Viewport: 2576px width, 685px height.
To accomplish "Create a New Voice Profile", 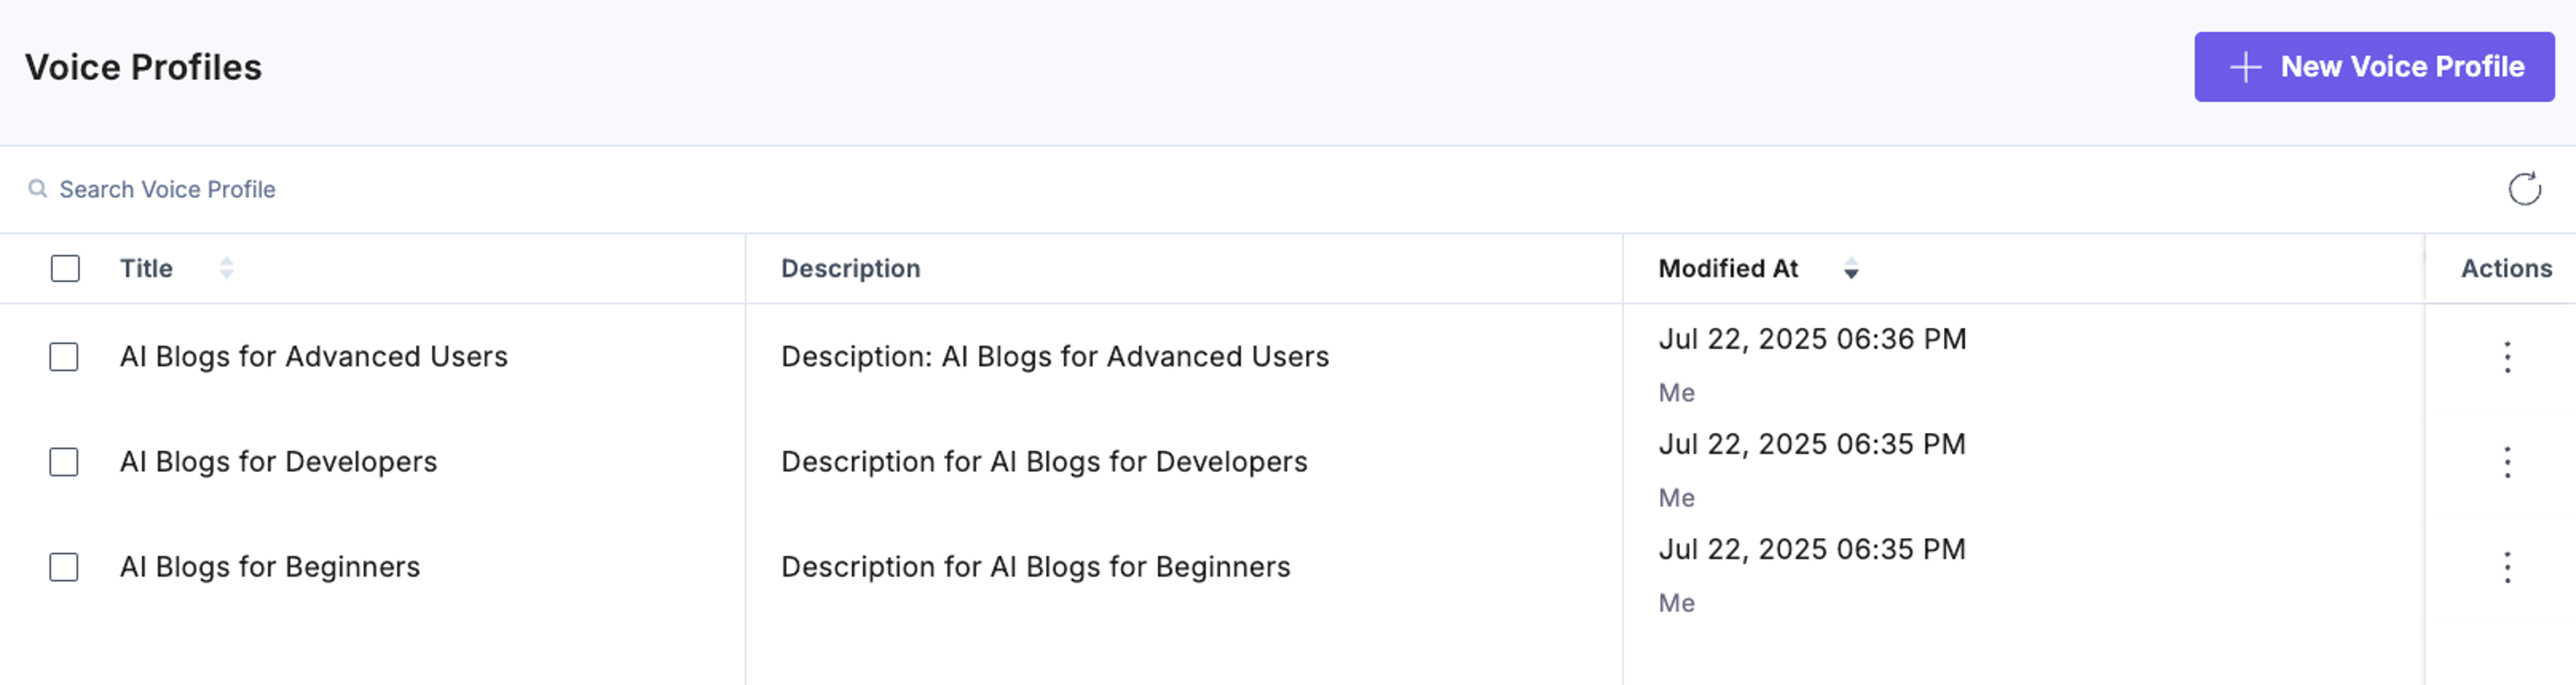I will point(2374,67).
